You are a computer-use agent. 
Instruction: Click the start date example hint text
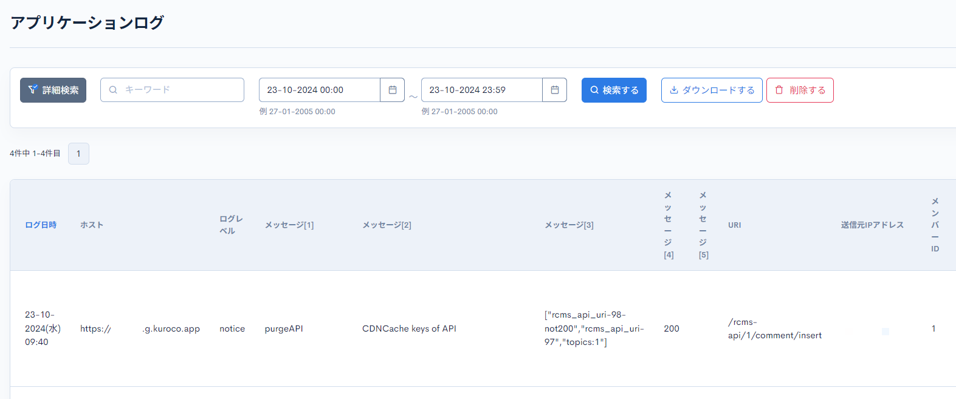[x=297, y=112]
